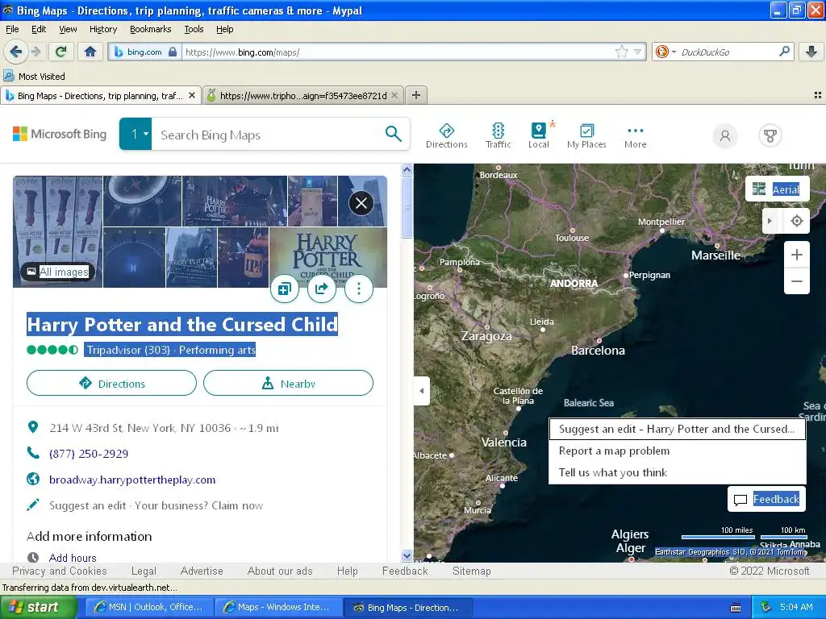This screenshot has height=619, width=826.
Task: Click the Most Visited bookmarks item
Action: tap(35, 77)
